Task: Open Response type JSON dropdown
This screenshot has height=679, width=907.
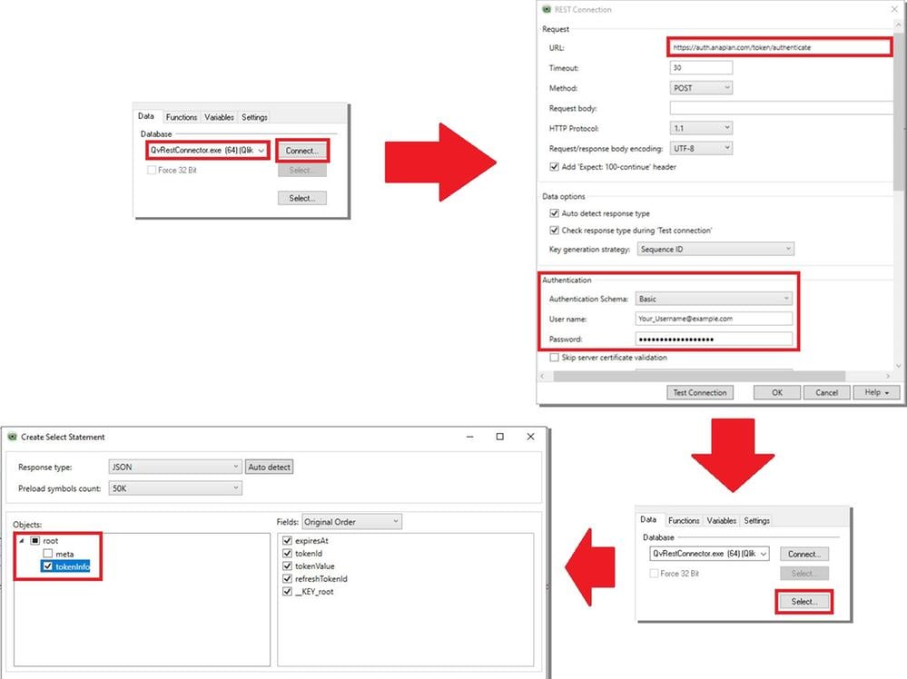Action: click(175, 467)
